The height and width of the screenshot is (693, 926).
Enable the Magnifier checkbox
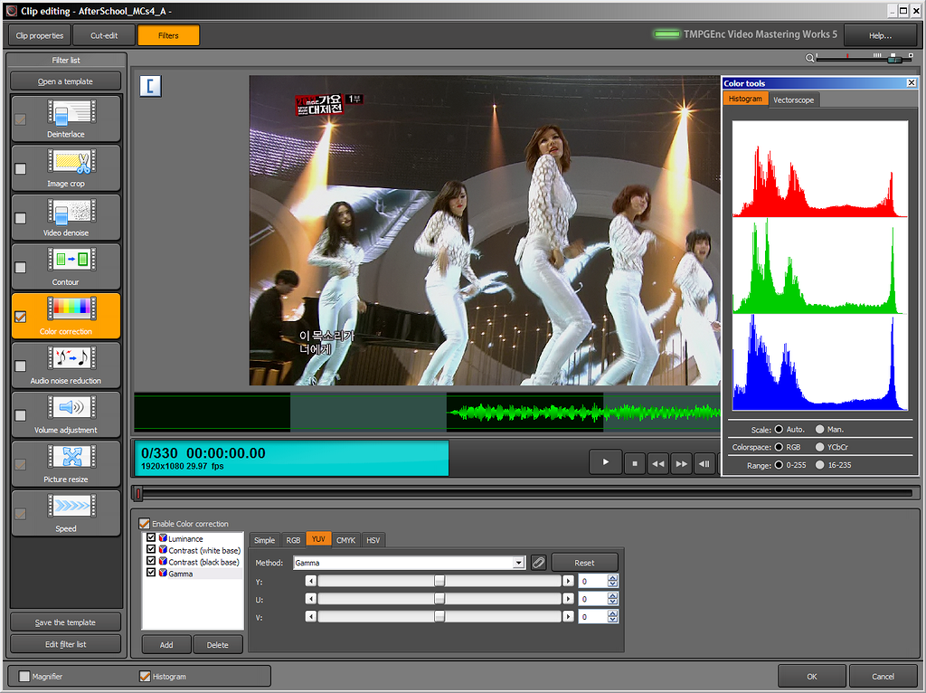point(24,676)
